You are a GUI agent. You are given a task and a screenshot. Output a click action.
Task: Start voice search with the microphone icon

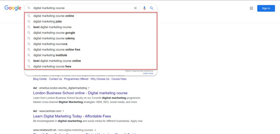point(144,8)
